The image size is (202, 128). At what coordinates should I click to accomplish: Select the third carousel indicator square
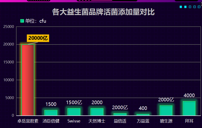pos(190,7)
